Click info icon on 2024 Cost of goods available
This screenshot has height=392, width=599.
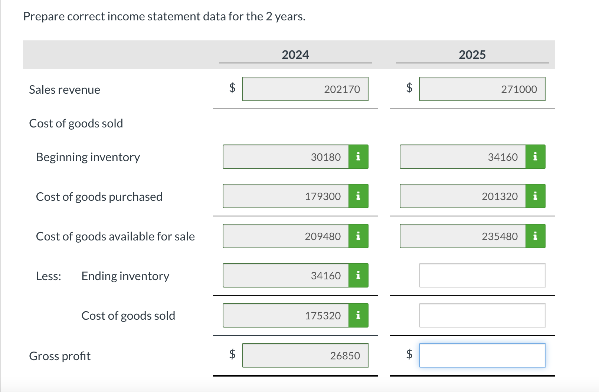(358, 236)
